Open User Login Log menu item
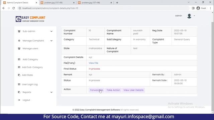The height and width of the screenshot is (120, 214). (x=30, y=84)
